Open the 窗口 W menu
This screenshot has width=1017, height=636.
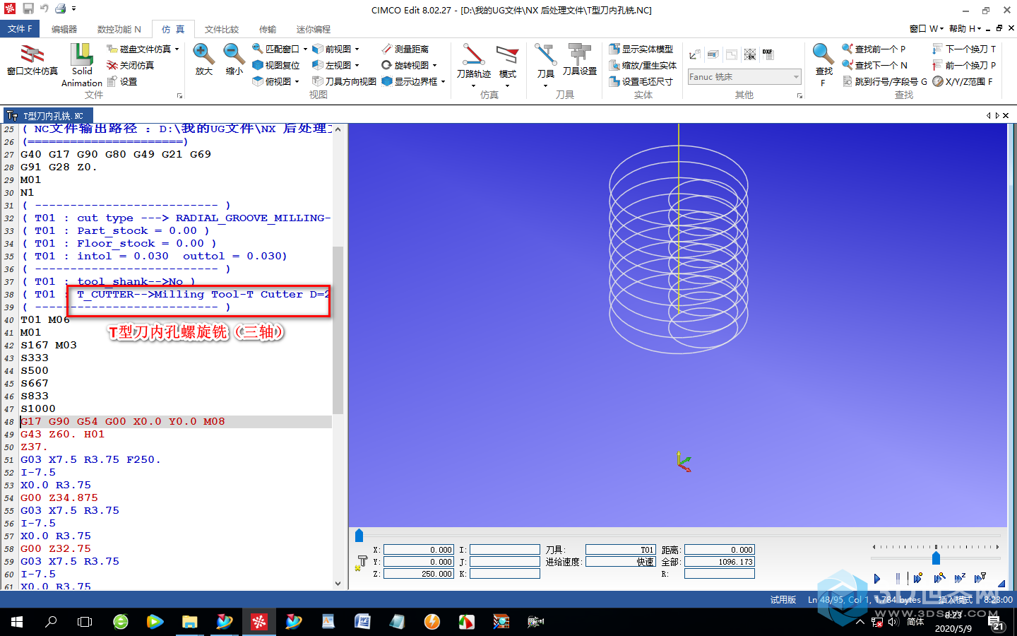(x=926, y=29)
